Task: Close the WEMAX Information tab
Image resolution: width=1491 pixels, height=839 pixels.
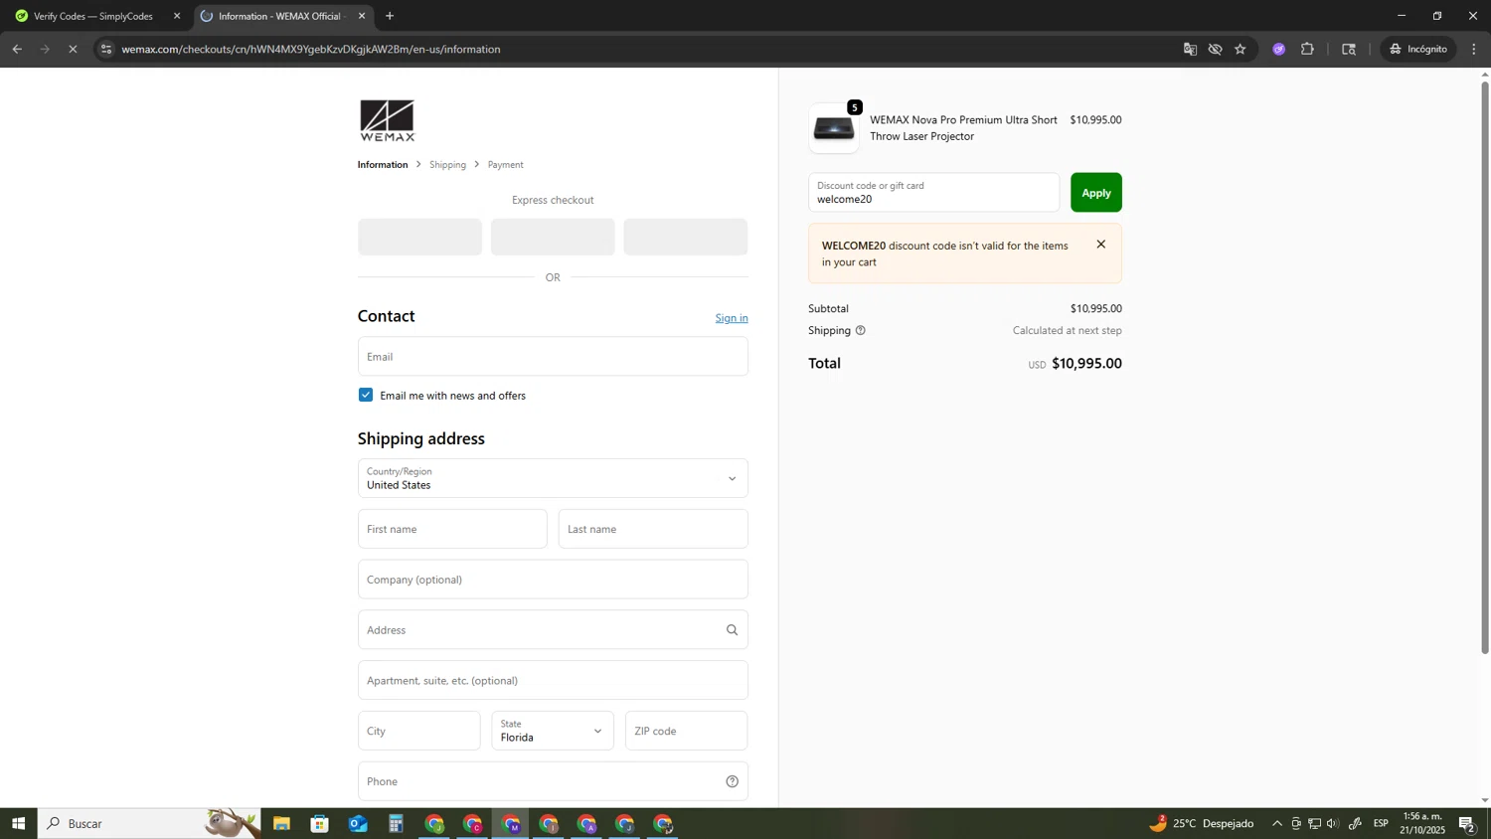Action: 362,16
